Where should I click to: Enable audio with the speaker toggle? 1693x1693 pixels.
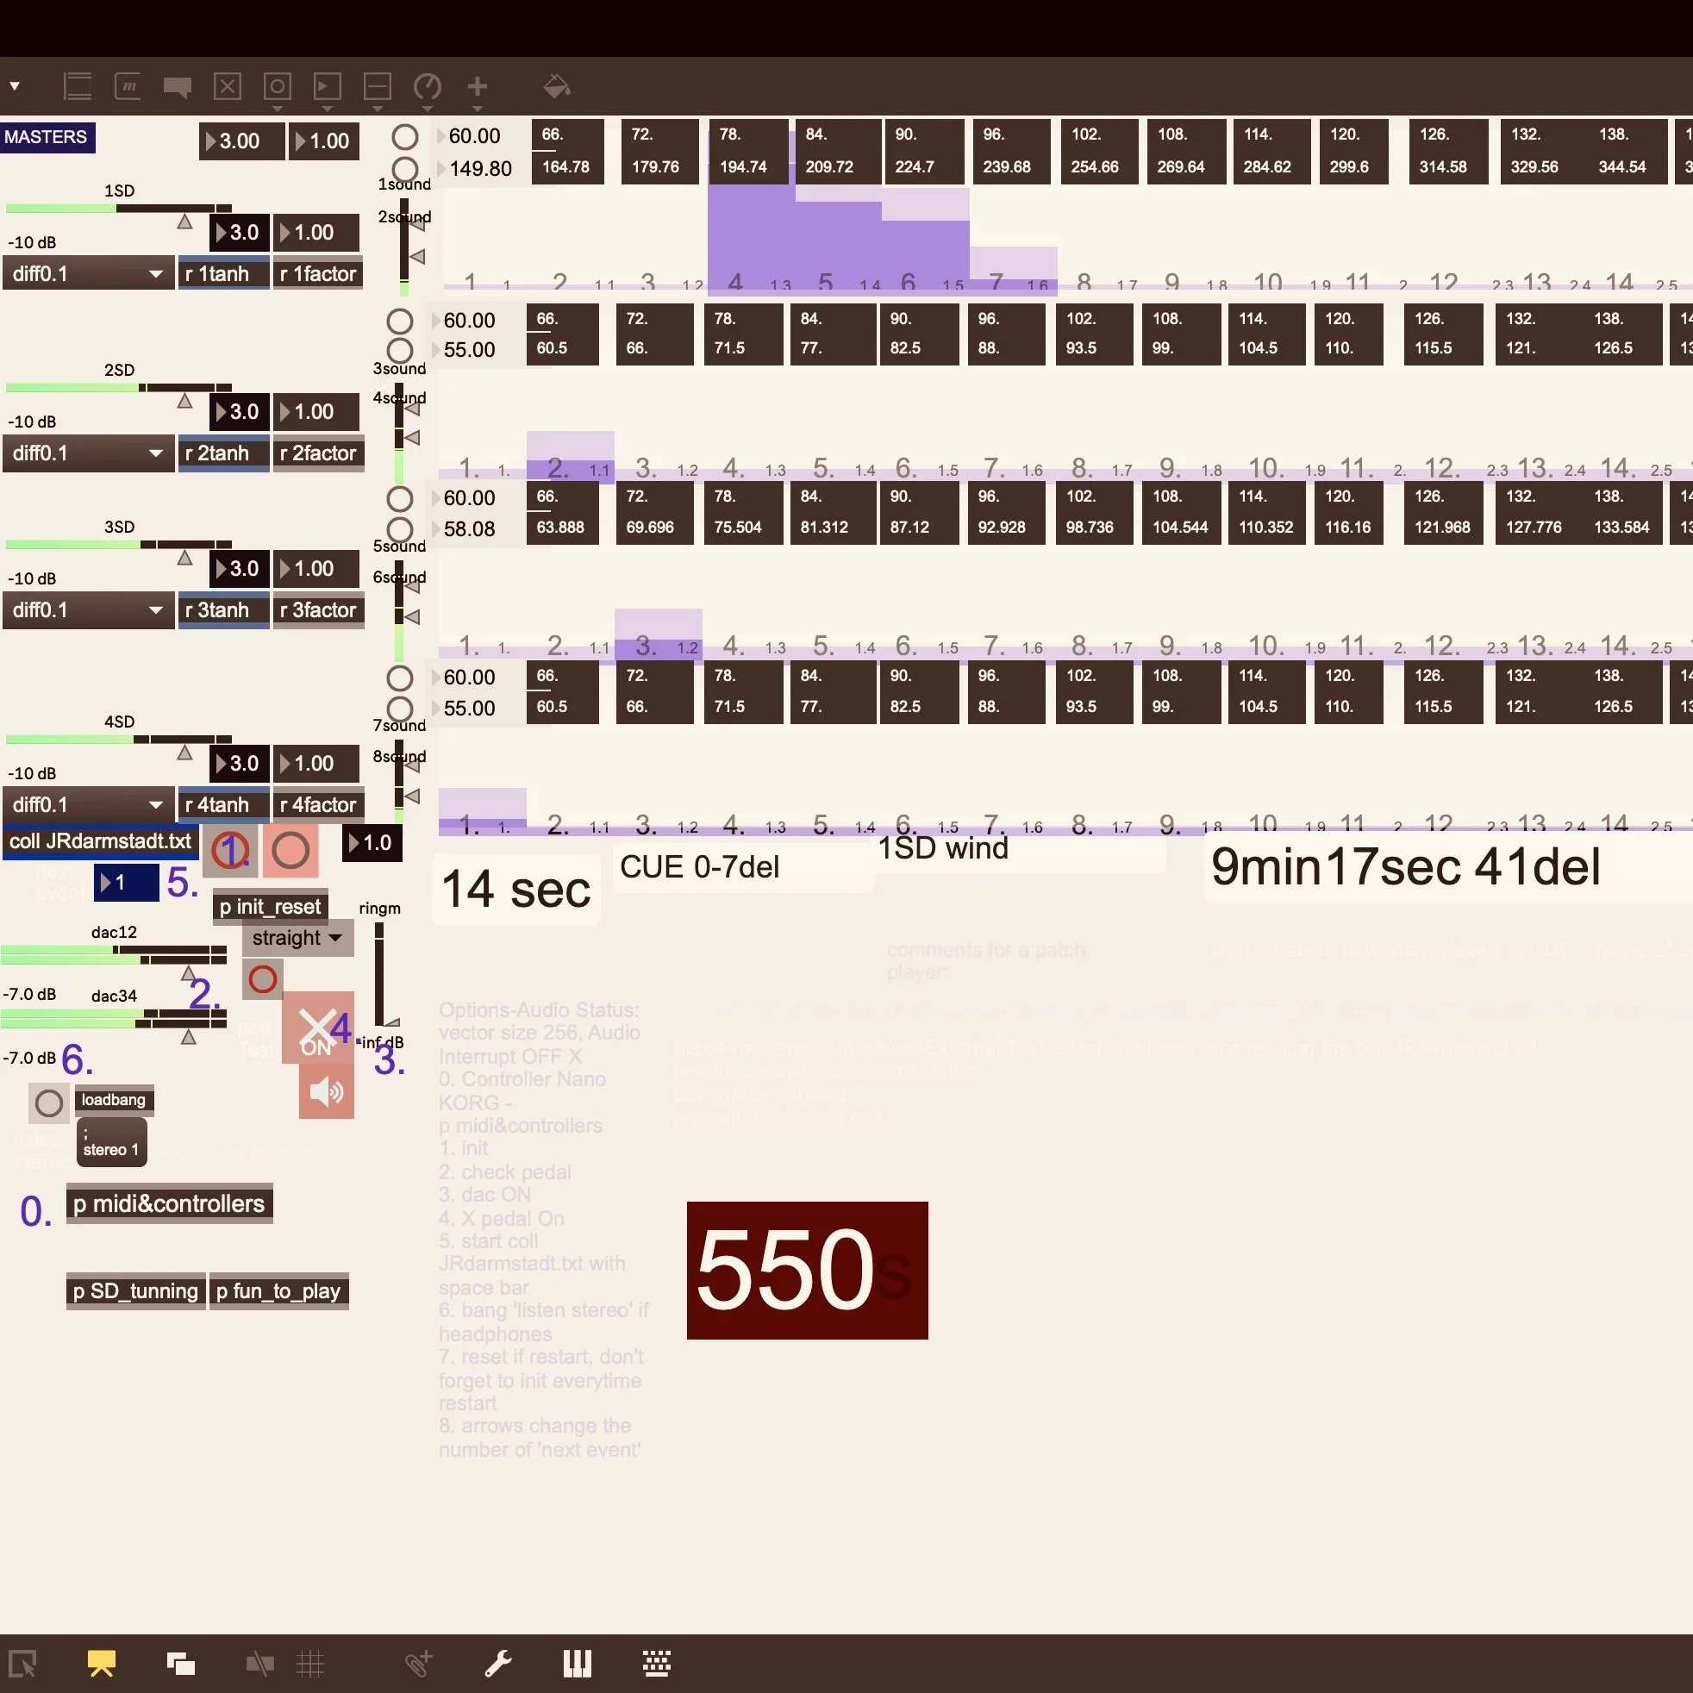click(x=326, y=1091)
